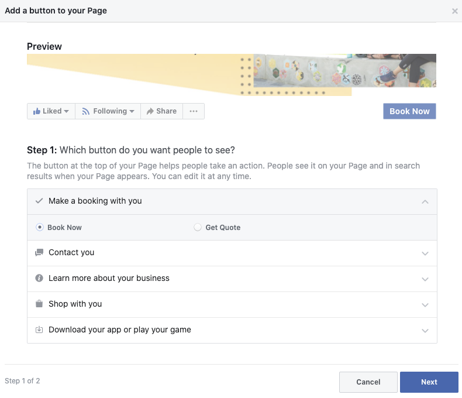
Task: Collapse the Make a booking with you section
Action: pyautogui.click(x=425, y=202)
